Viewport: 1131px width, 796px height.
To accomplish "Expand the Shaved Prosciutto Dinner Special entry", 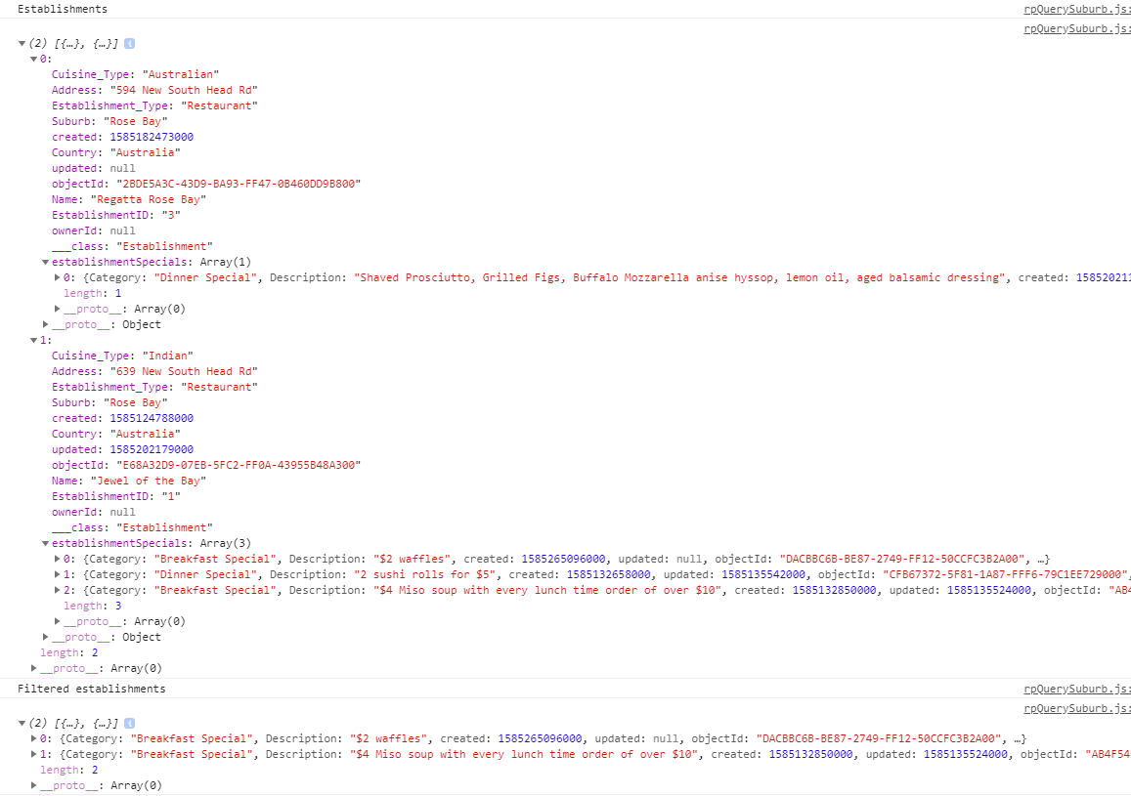I will point(56,276).
